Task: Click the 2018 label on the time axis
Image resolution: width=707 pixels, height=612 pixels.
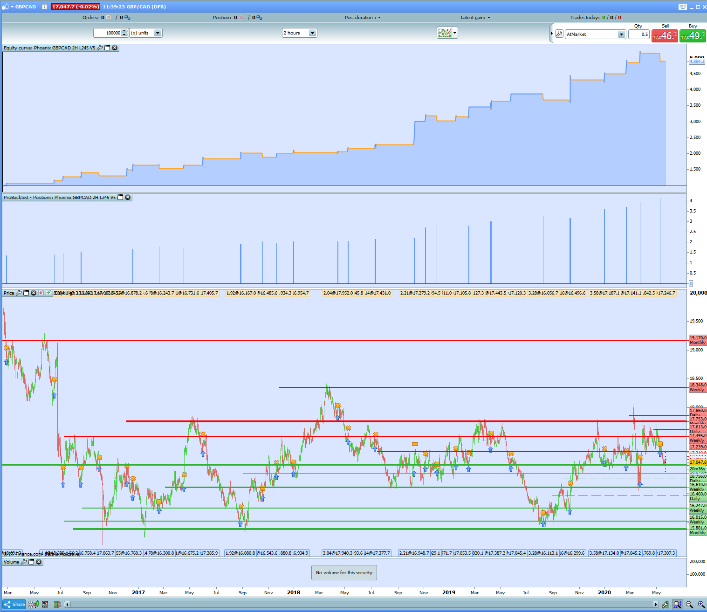Action: (294, 593)
